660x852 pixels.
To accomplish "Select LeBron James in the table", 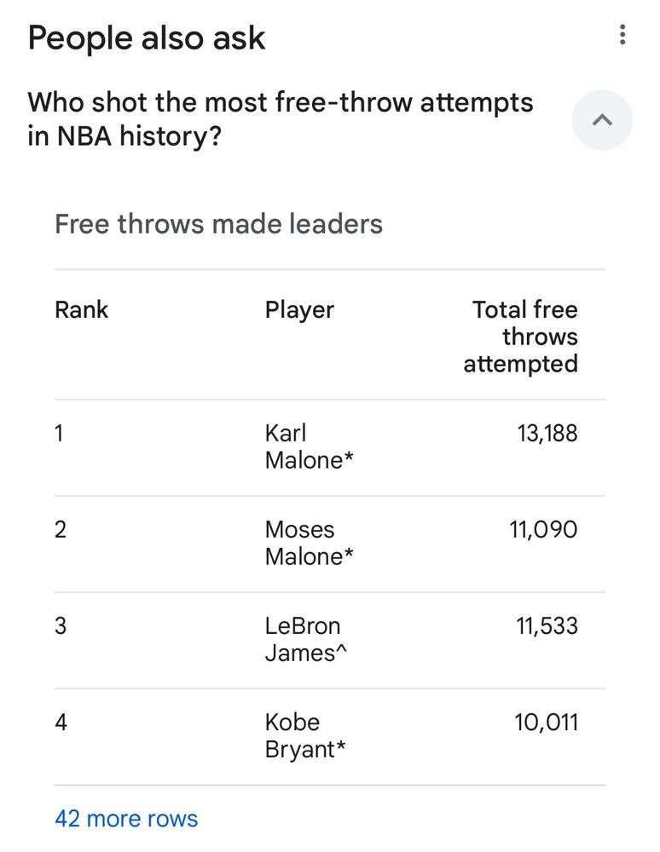I will click(x=305, y=639).
